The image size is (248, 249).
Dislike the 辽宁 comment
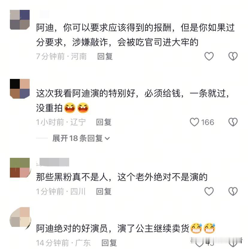[x=233, y=122]
